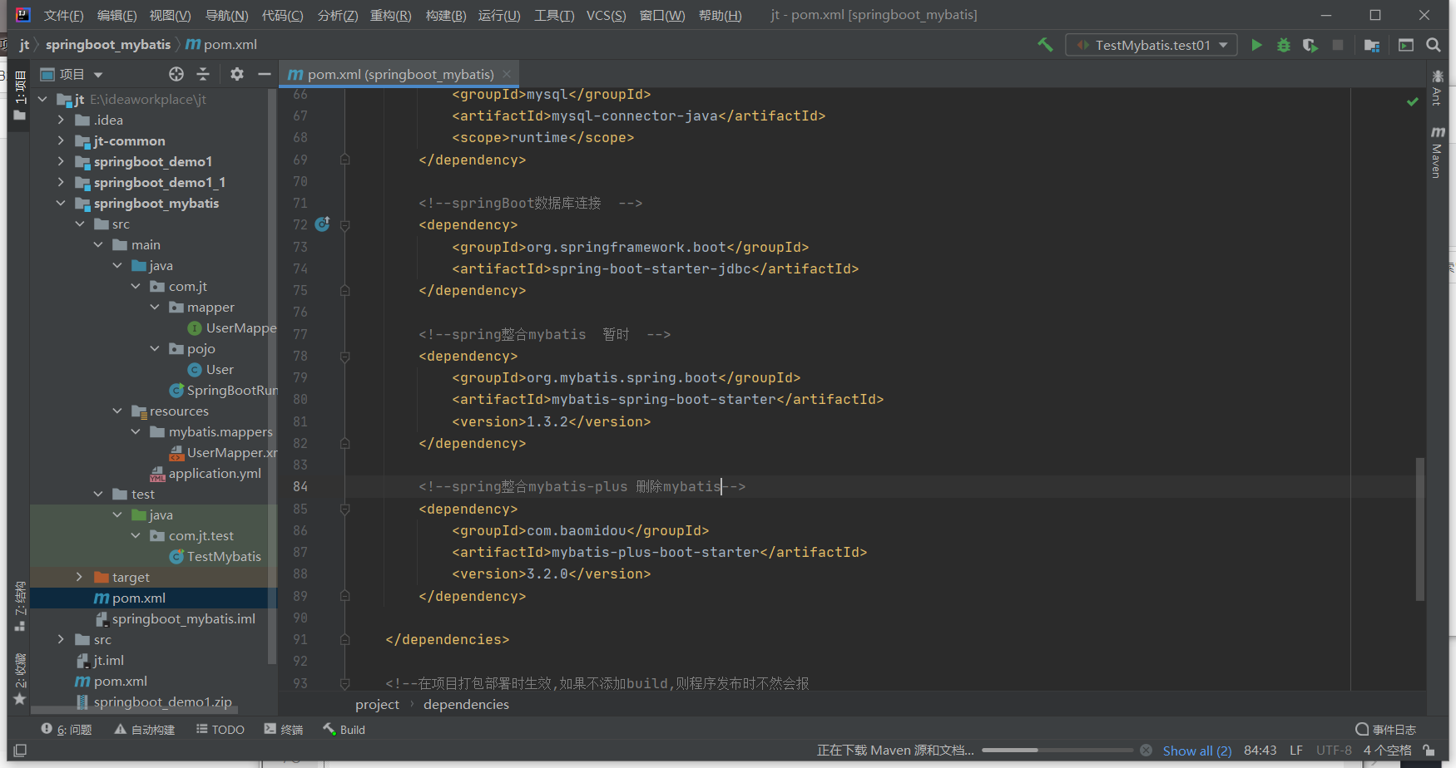Click the locate-in-project-tree target icon
Viewport: 1456px width, 768px height.
coord(176,74)
